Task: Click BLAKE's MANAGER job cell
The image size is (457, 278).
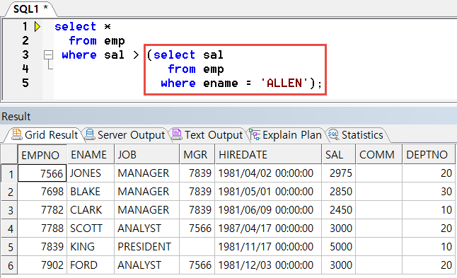Action: (147, 192)
